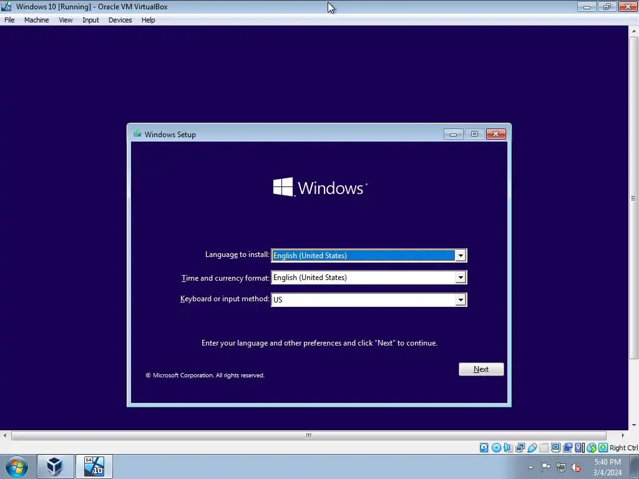
Task: Open the Devices menu
Action: (120, 20)
